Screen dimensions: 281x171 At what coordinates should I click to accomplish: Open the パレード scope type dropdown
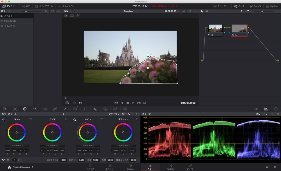[x=262, y=114]
